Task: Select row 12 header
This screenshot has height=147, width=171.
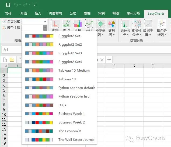Action: coord(4,124)
